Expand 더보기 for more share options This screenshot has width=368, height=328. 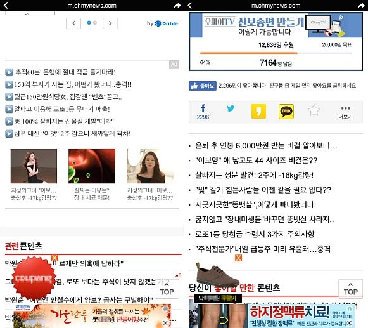click(345, 112)
